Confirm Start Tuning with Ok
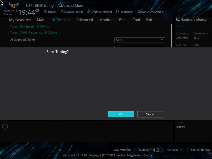212x159 pixels. 121,114
